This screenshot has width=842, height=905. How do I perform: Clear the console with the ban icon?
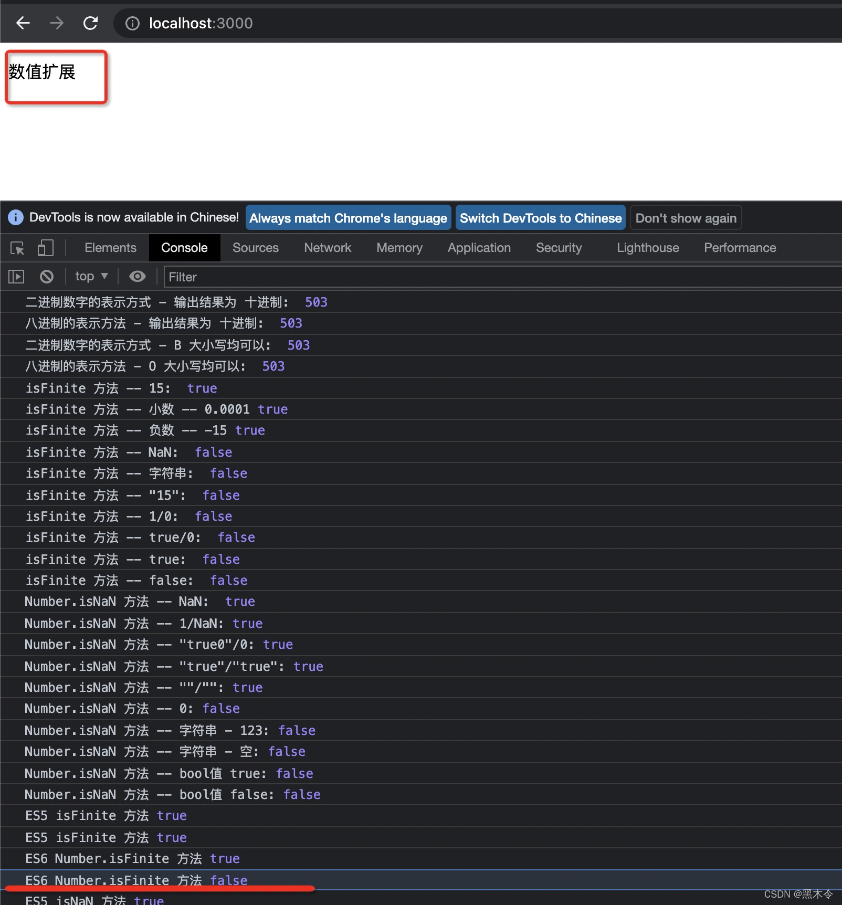pos(47,276)
